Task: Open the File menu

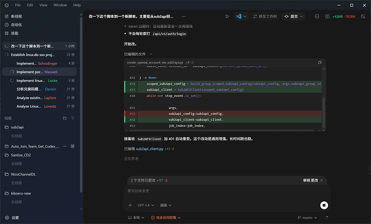Action: pos(18,5)
